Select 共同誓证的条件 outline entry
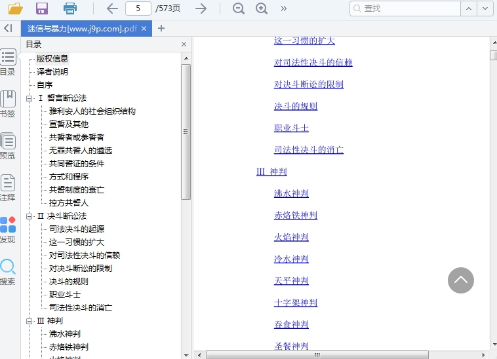Image resolution: width=497 pixels, height=359 pixels. pos(77,164)
